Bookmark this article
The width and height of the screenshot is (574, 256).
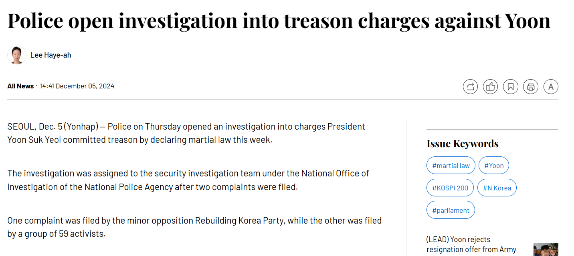511,86
